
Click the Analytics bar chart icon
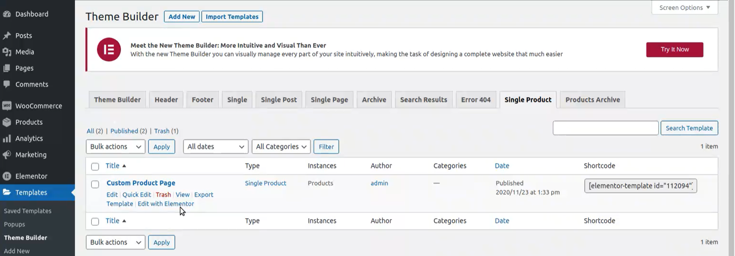coord(7,138)
